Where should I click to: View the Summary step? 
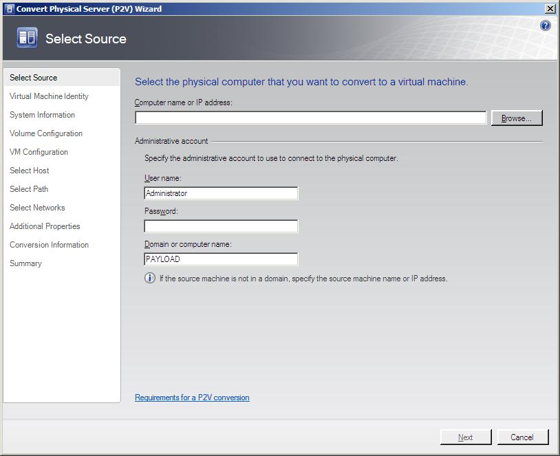25,263
